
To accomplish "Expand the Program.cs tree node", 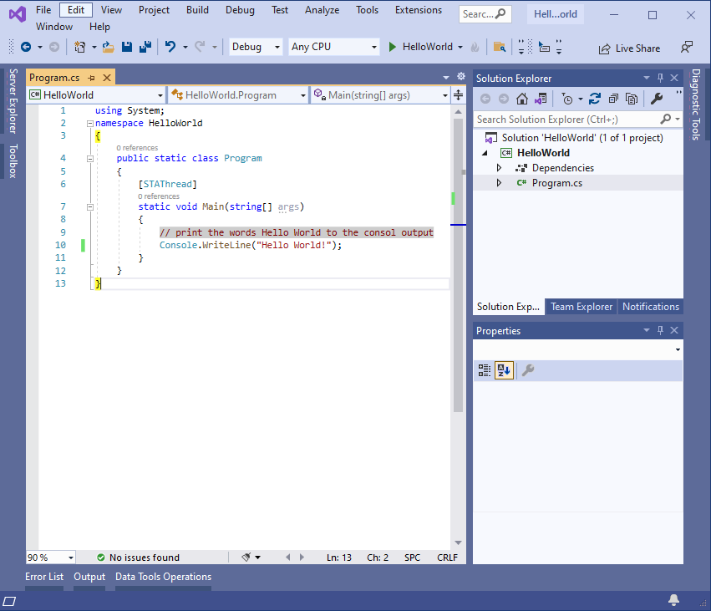I will (499, 183).
